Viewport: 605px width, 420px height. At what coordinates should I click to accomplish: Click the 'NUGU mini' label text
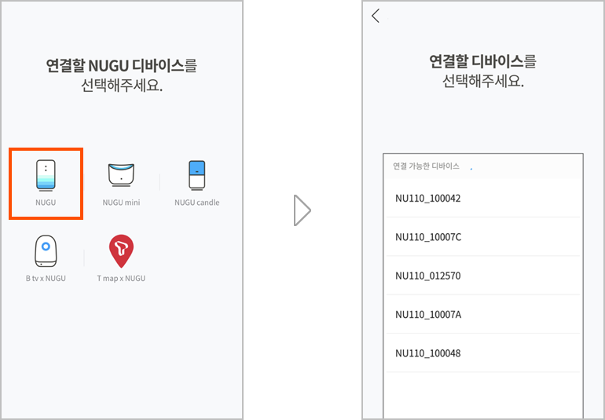pyautogui.click(x=121, y=203)
